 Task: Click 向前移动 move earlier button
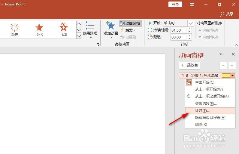point(208,30)
